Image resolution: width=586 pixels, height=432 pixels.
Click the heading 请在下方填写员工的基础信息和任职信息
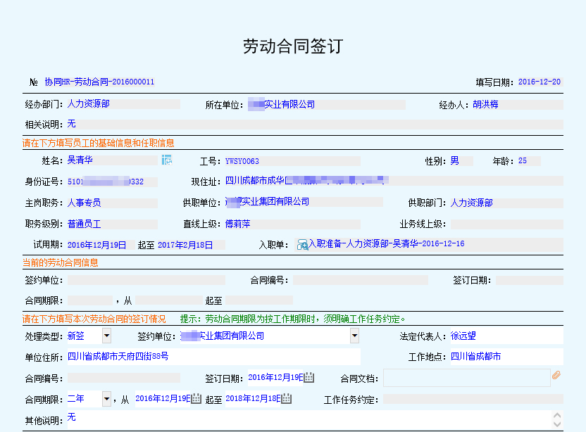tap(99, 143)
